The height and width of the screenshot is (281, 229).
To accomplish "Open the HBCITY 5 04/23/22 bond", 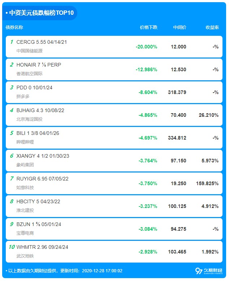I will tap(38, 201).
